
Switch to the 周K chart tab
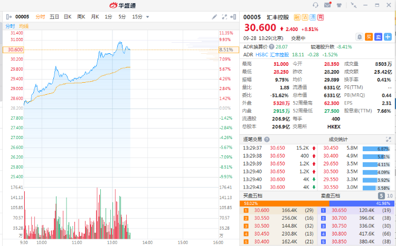[x=81, y=17]
